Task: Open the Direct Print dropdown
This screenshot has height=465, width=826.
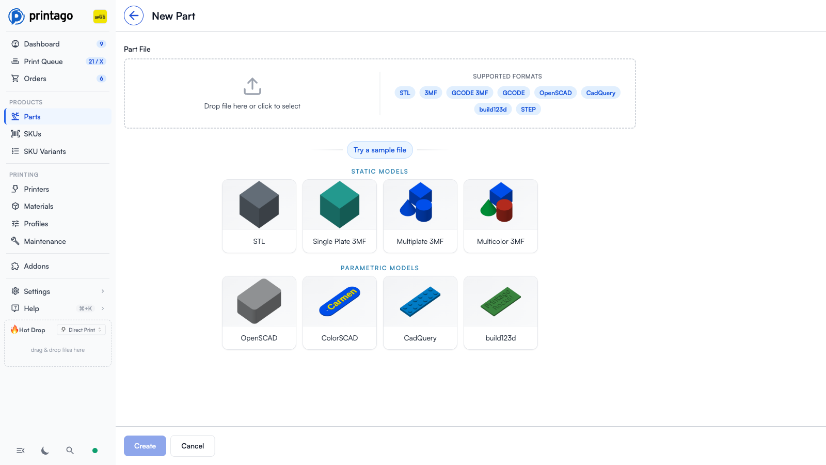Action: coord(82,330)
